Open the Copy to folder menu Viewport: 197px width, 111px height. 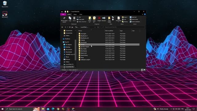point(94,19)
